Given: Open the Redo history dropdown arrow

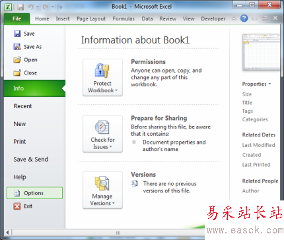Looking at the screenshot, I should [53, 7].
